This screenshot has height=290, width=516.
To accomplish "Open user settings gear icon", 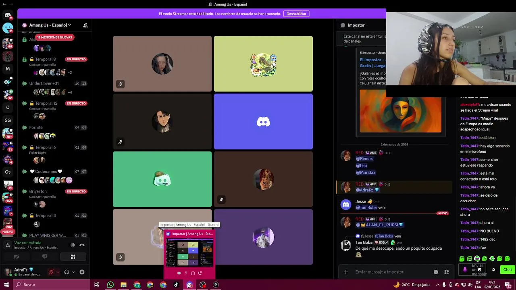I will pyautogui.click(x=82, y=272).
